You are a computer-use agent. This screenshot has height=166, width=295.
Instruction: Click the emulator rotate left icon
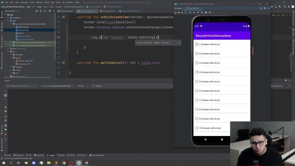(186, 12)
